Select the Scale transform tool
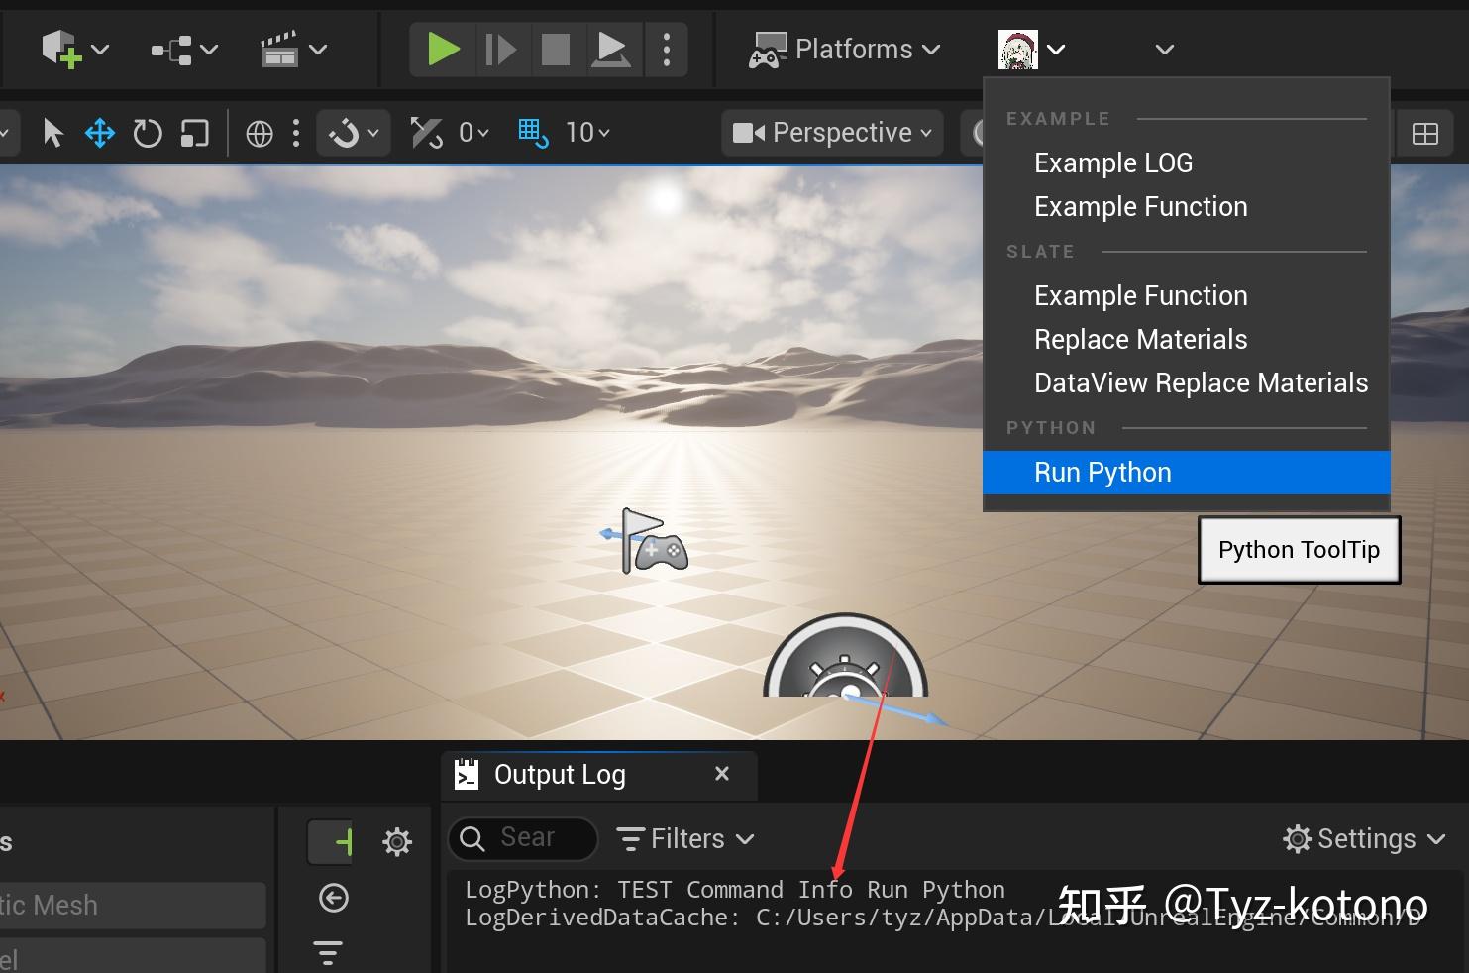 coord(195,132)
